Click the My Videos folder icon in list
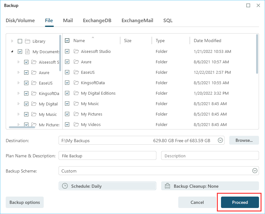Screen dimensions: 265x214 point(76,124)
